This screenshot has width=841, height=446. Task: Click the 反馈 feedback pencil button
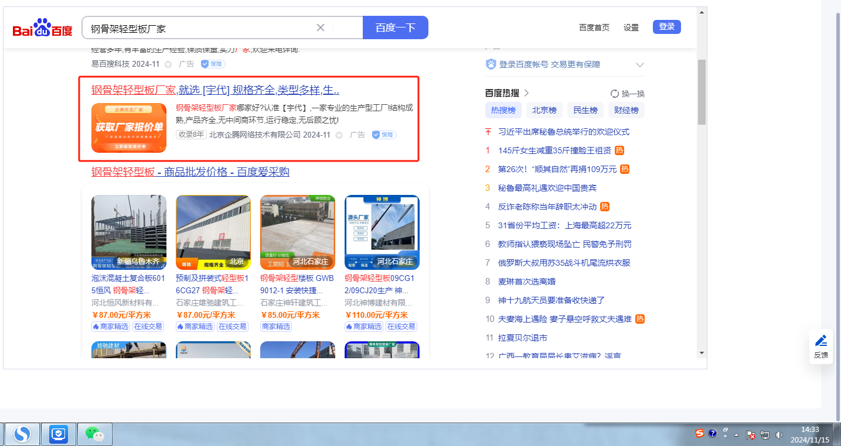(821, 346)
